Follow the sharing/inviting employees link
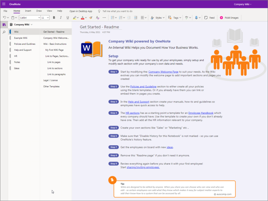This screenshot has width=268, height=201. 143,167
